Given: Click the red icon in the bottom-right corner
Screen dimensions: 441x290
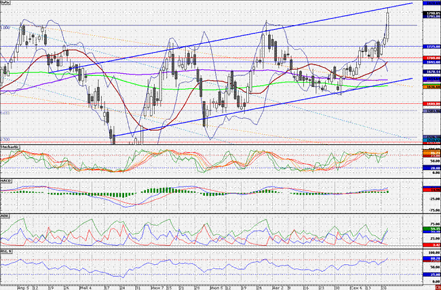Looking at the screenshot, I should click(x=439, y=288).
